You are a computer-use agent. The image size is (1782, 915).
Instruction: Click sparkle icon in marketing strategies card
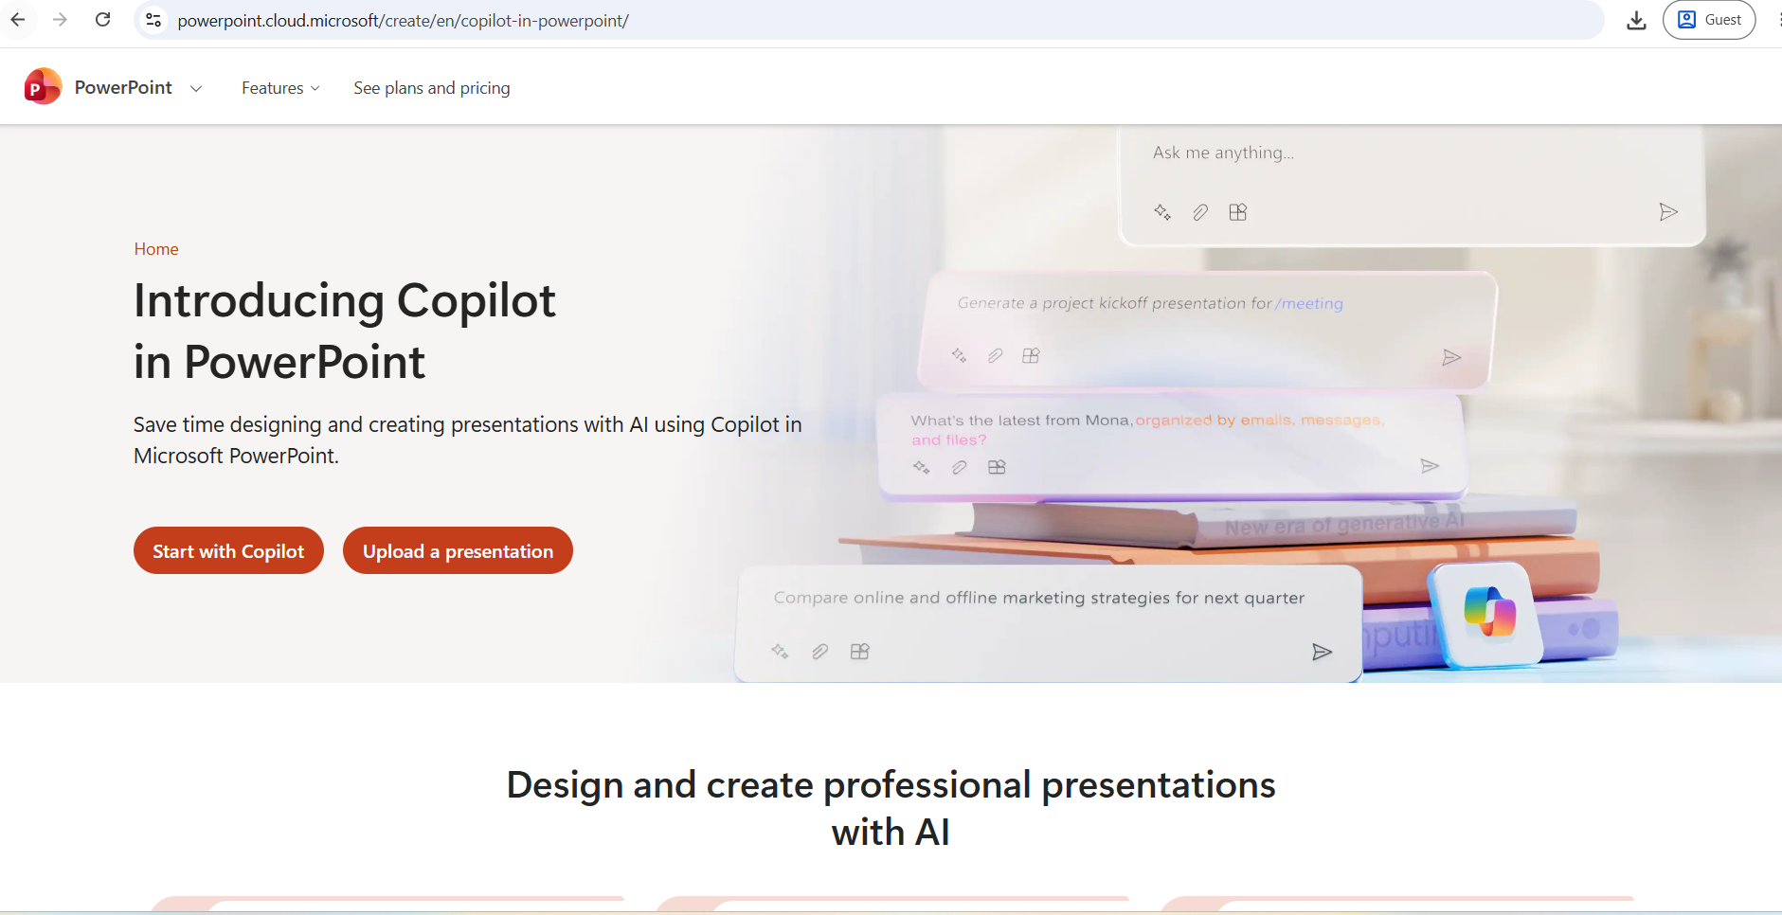click(x=780, y=651)
